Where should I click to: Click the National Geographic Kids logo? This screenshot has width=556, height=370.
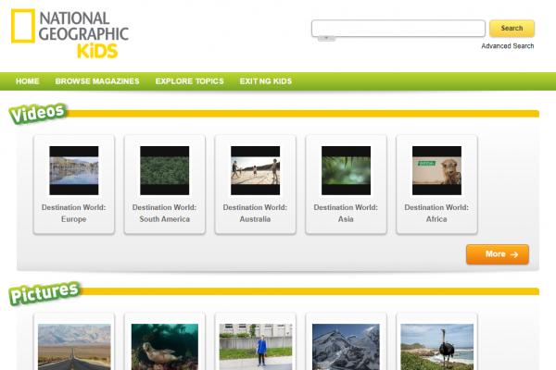pos(69,33)
